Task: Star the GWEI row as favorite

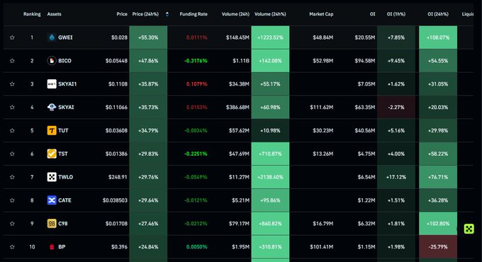Action: click(12, 38)
